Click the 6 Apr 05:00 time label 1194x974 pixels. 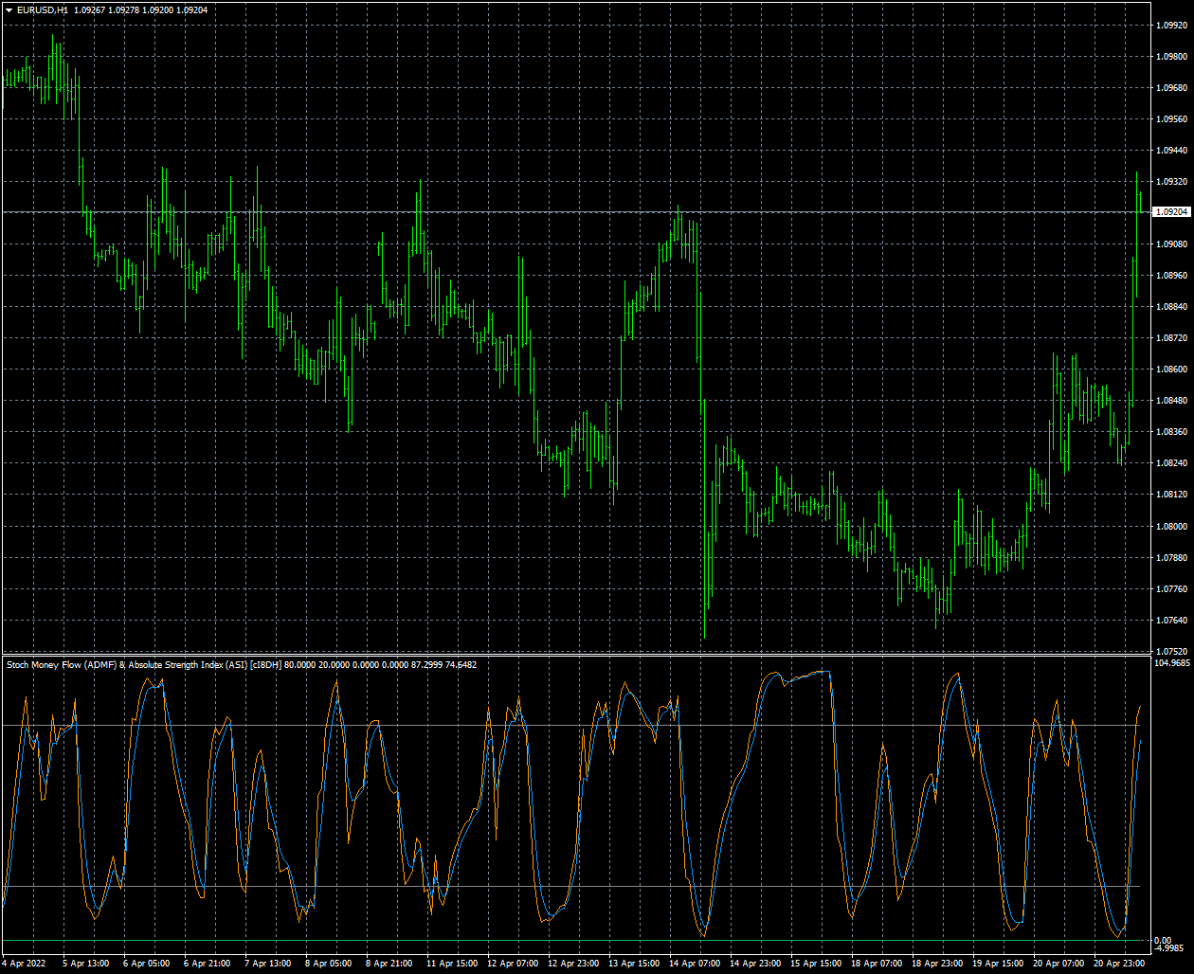point(147,964)
